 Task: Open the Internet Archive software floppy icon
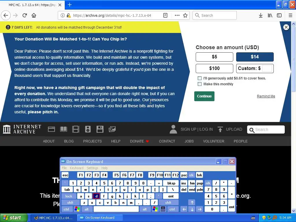[x=100, y=129]
